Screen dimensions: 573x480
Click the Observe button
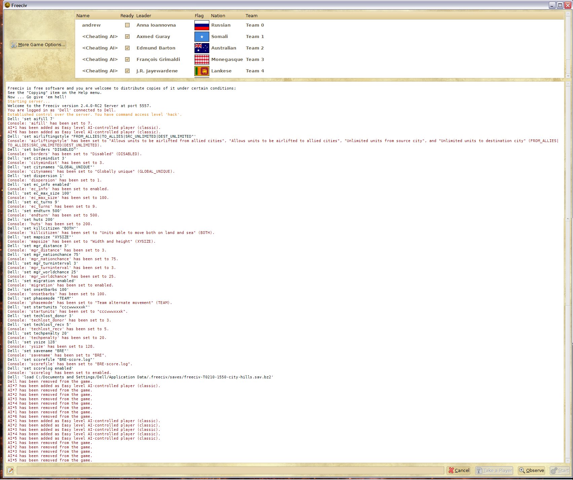point(531,470)
